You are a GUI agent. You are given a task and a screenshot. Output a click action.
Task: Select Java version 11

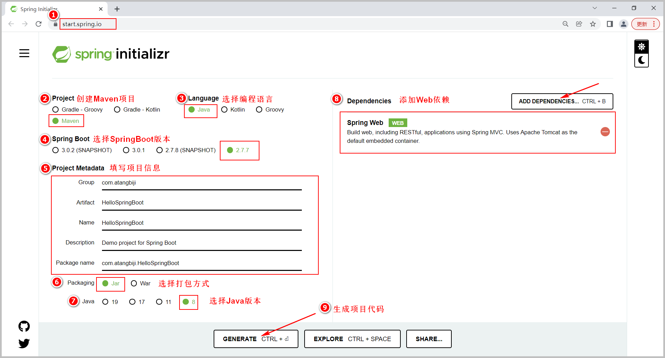[164, 302]
